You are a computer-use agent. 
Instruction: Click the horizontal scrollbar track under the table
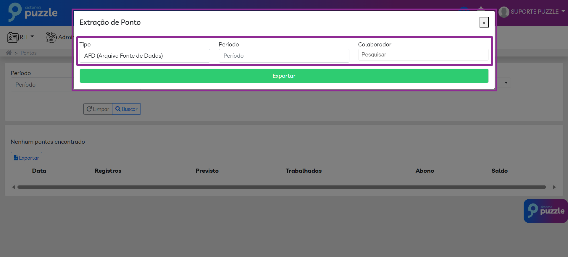click(281, 187)
